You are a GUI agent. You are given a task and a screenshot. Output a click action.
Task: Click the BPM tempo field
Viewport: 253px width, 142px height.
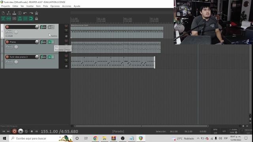(x=215, y=131)
